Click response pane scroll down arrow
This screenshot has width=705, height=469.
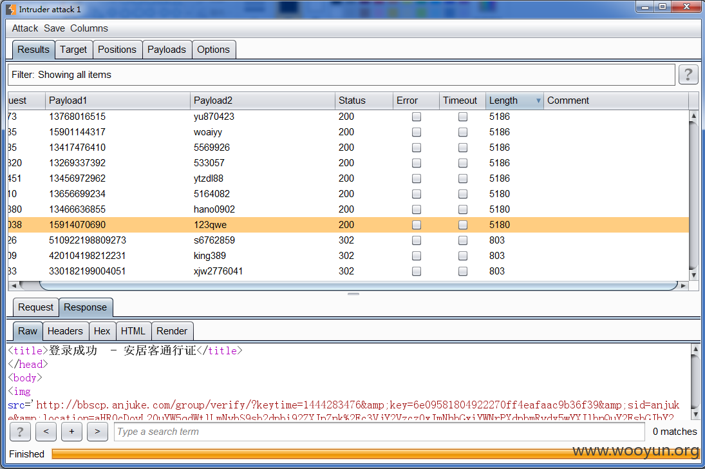tap(695, 414)
